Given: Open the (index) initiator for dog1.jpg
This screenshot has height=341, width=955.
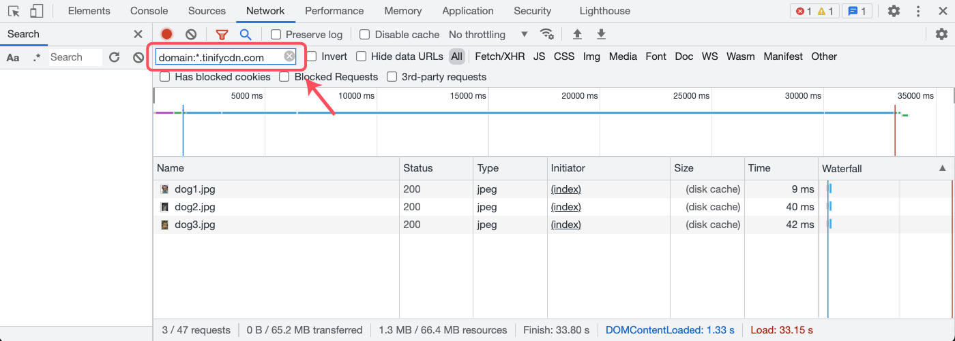Looking at the screenshot, I should coord(566,189).
